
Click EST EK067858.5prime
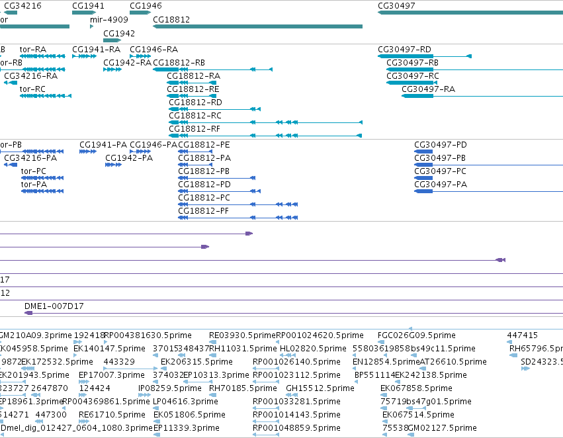[384, 395]
